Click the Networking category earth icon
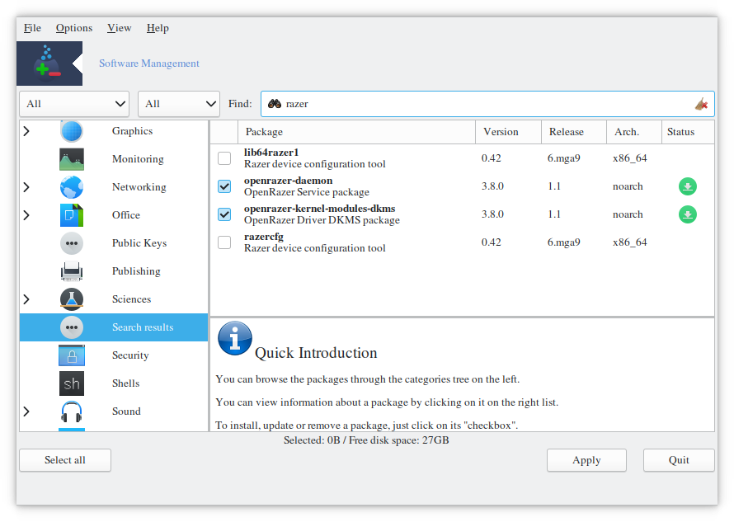The height and width of the screenshot is (522, 734). 72,187
